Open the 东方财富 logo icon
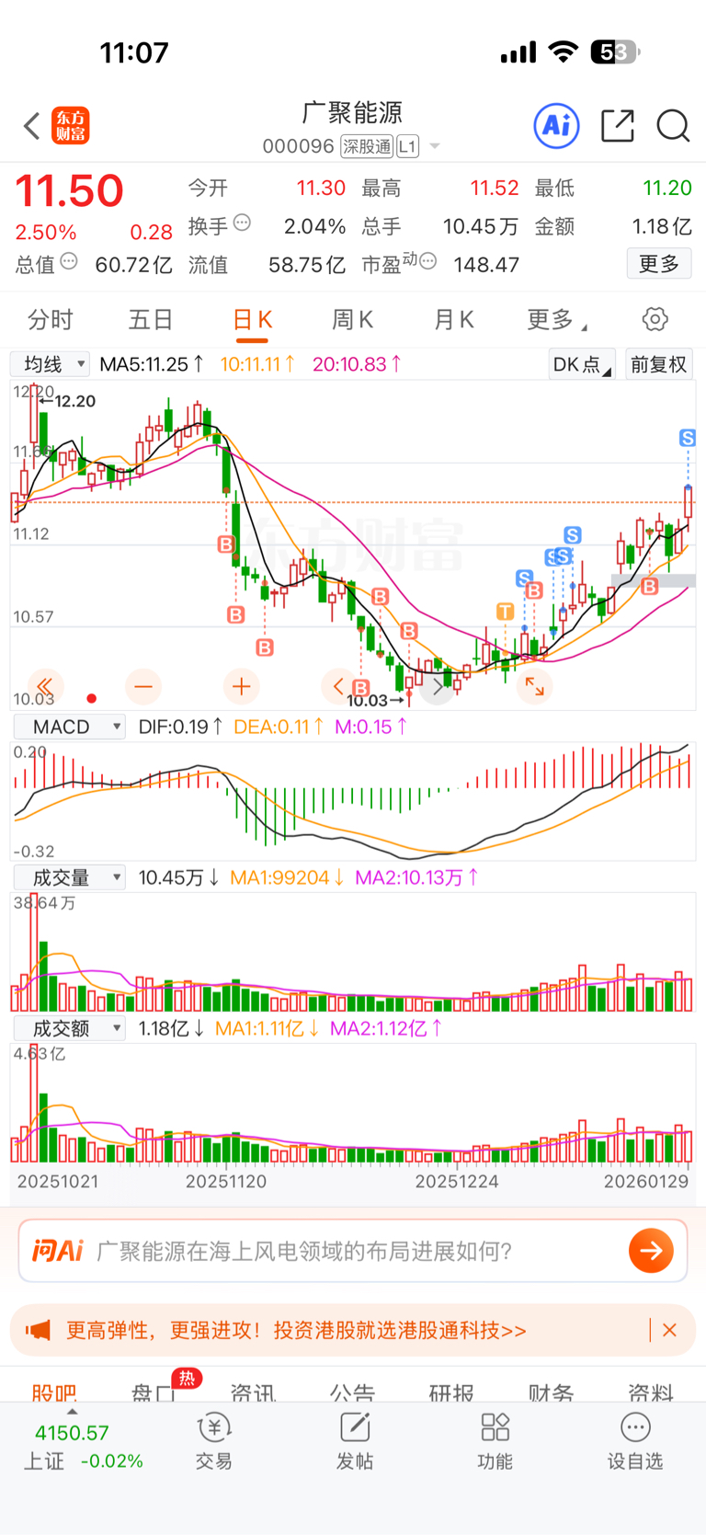Viewport: 706px width, 1535px height. pyautogui.click(x=71, y=126)
